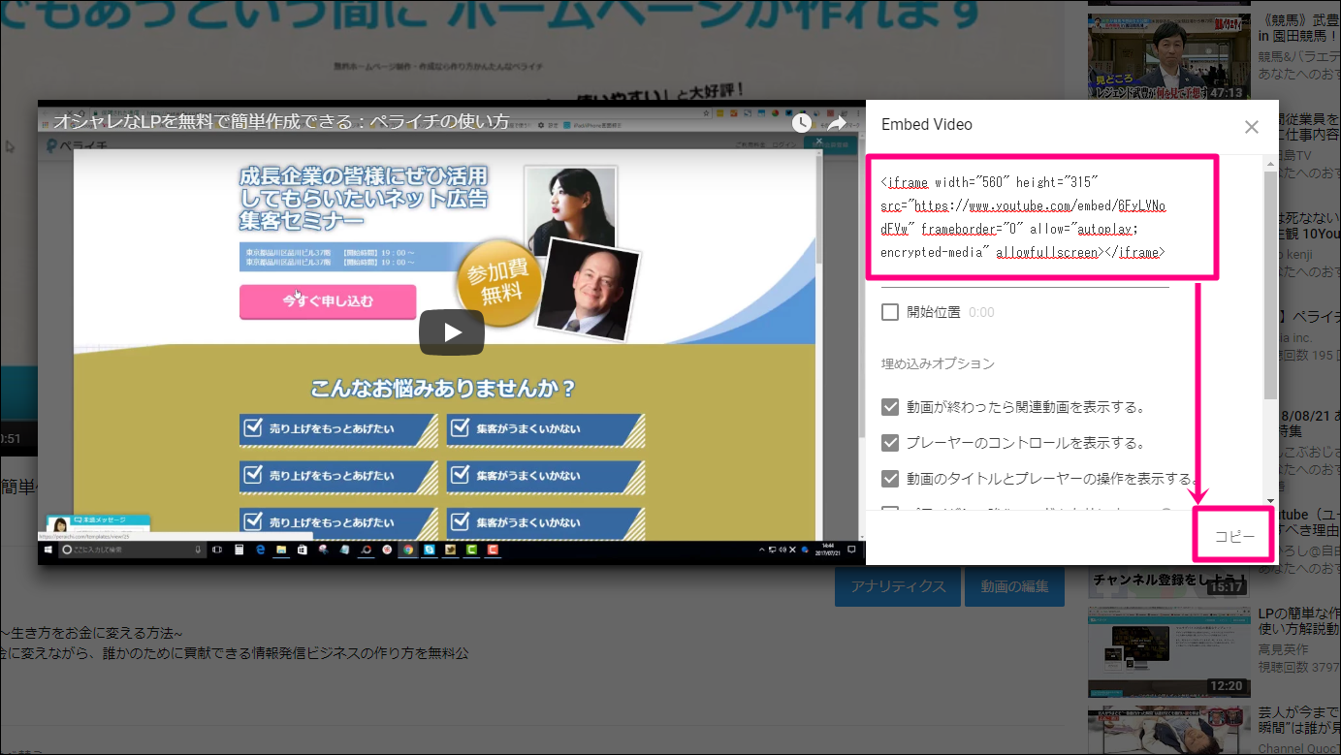Image resolution: width=1341 pixels, height=755 pixels.
Task: Click the share arrow icon on player
Action: click(x=837, y=123)
